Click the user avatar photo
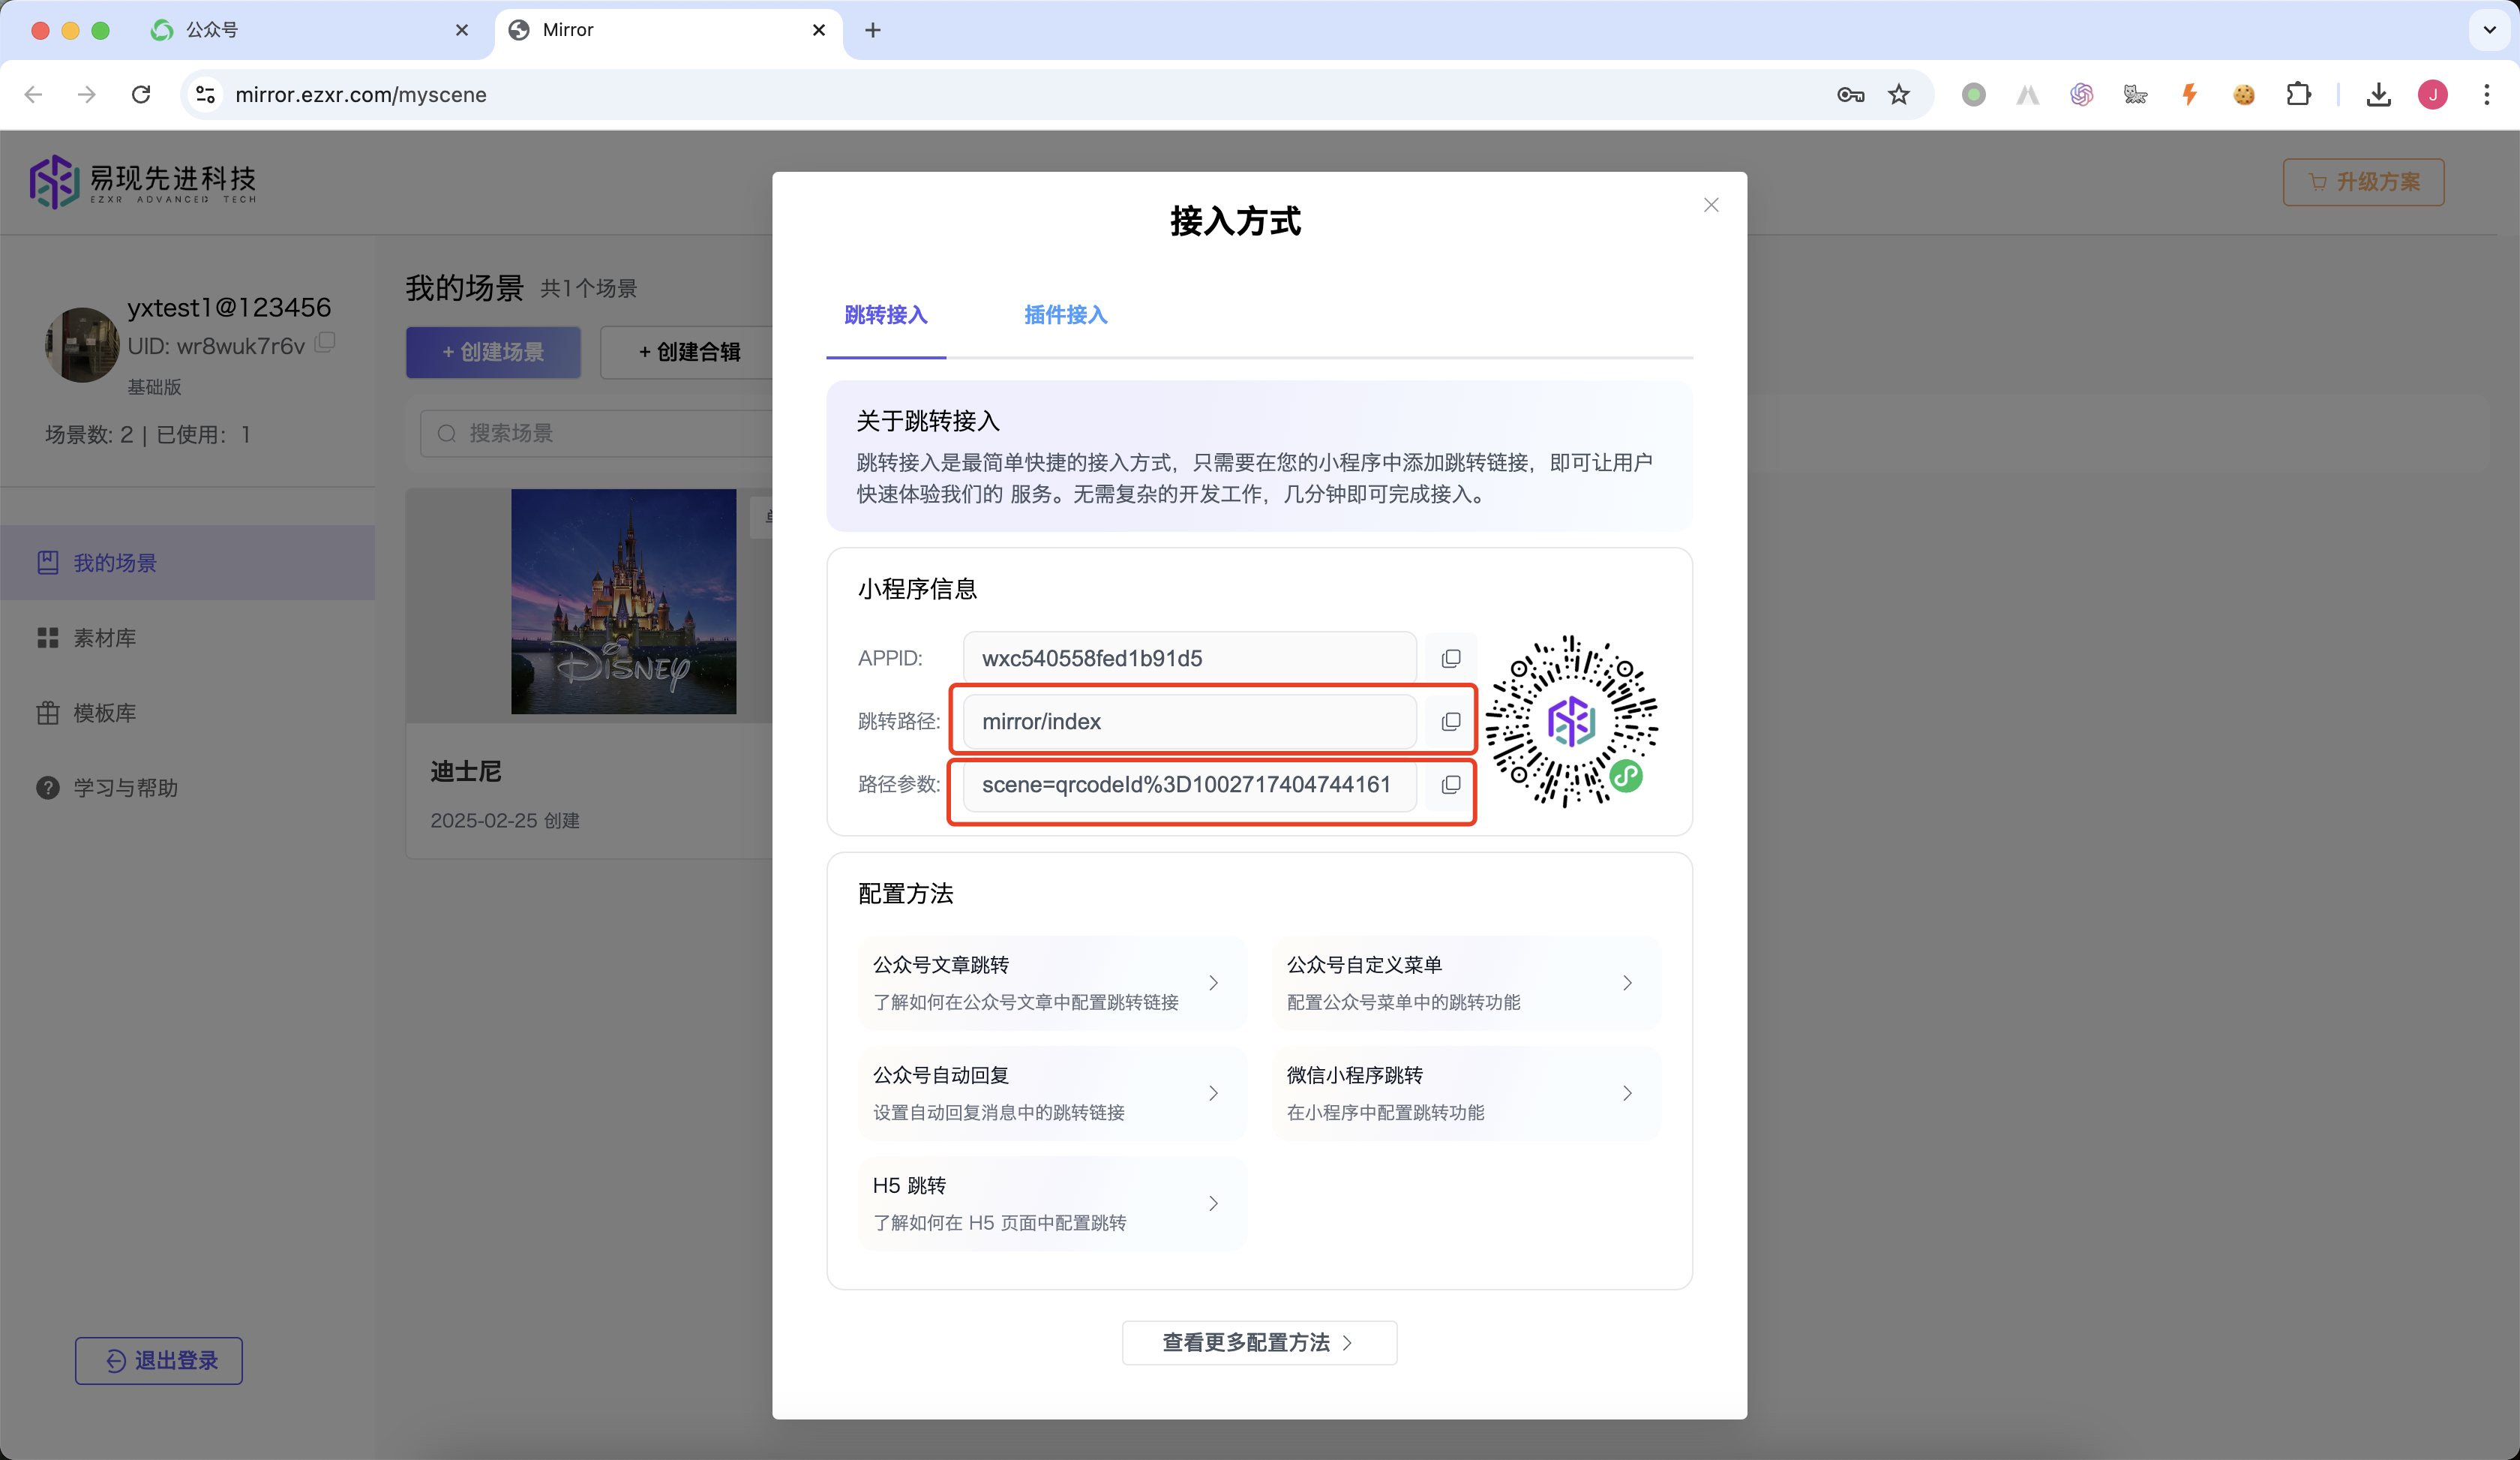Screen dimensions: 2520x1460 [x=82, y=344]
